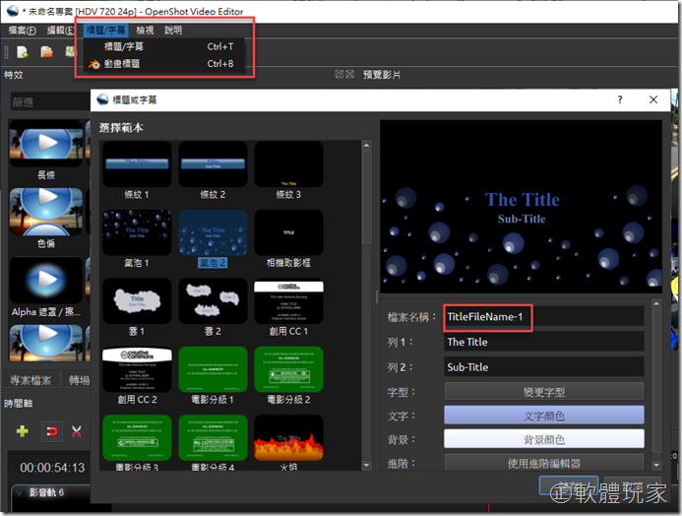Click the green Add Track plus icon

coord(22,430)
